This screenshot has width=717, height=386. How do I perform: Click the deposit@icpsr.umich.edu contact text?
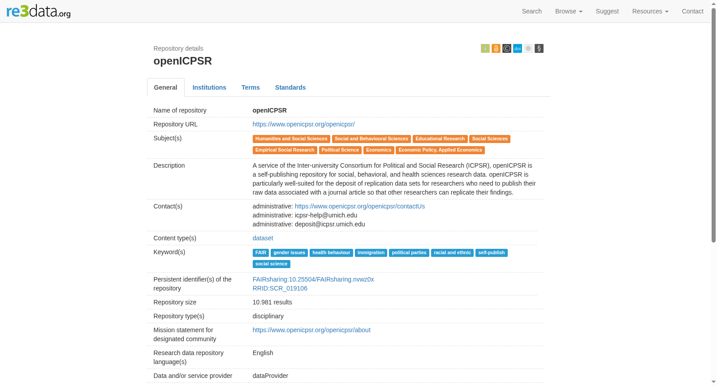[x=330, y=224]
